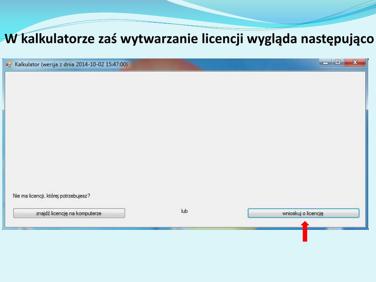Click the text 'Nie ma licencji, której potrzebujesz?'

click(x=51, y=196)
